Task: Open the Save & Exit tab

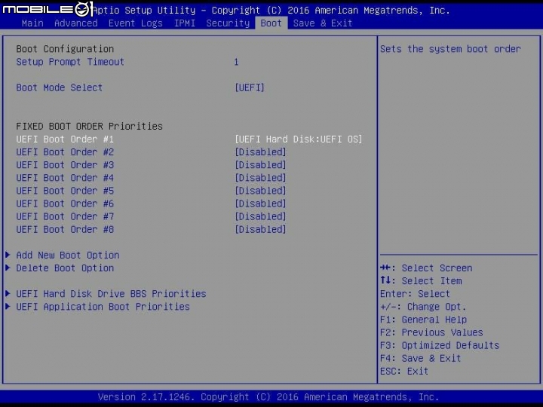Action: [x=323, y=23]
